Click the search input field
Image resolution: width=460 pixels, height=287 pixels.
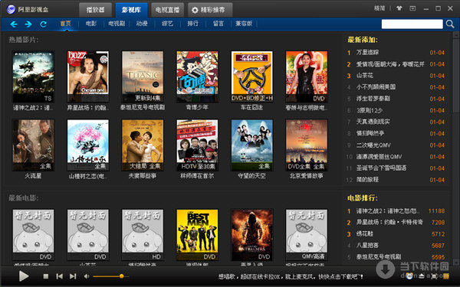(412, 24)
